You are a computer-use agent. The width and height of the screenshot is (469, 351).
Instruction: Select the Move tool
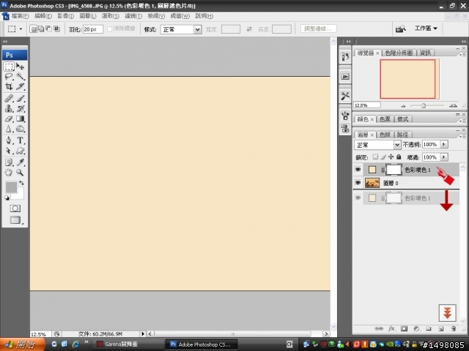21,67
